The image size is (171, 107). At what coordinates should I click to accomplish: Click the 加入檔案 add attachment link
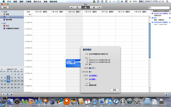coord(93,79)
